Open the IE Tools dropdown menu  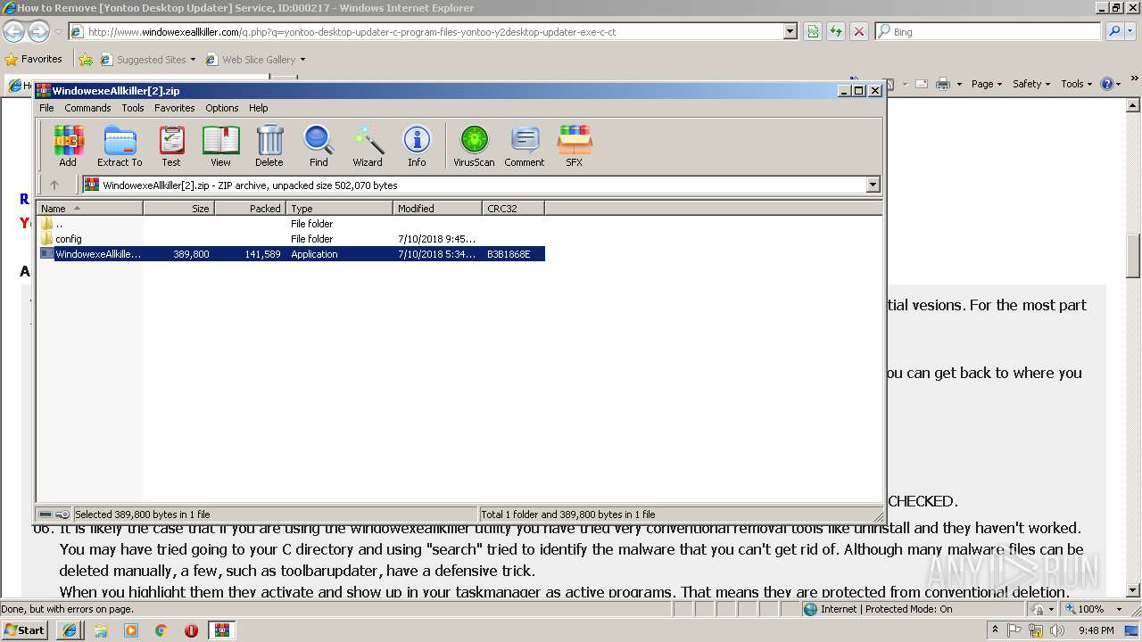pos(1077,84)
